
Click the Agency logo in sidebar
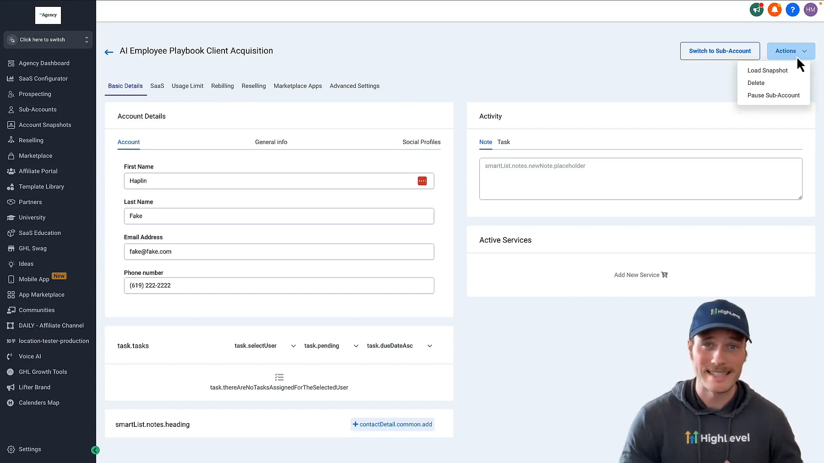(x=48, y=15)
